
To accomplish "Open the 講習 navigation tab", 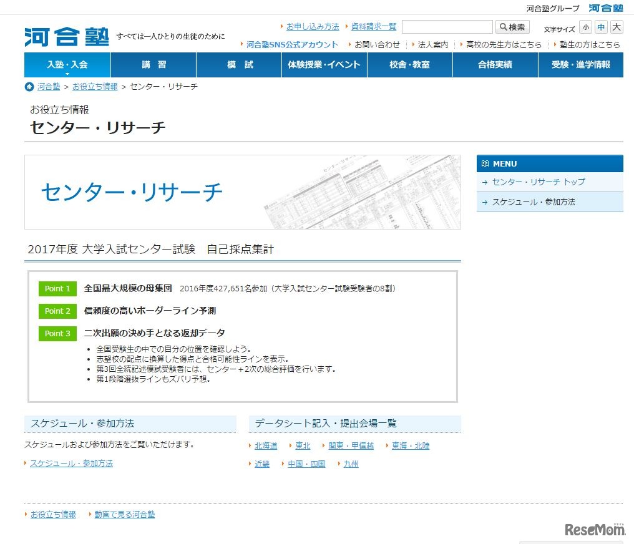I will coord(154,65).
